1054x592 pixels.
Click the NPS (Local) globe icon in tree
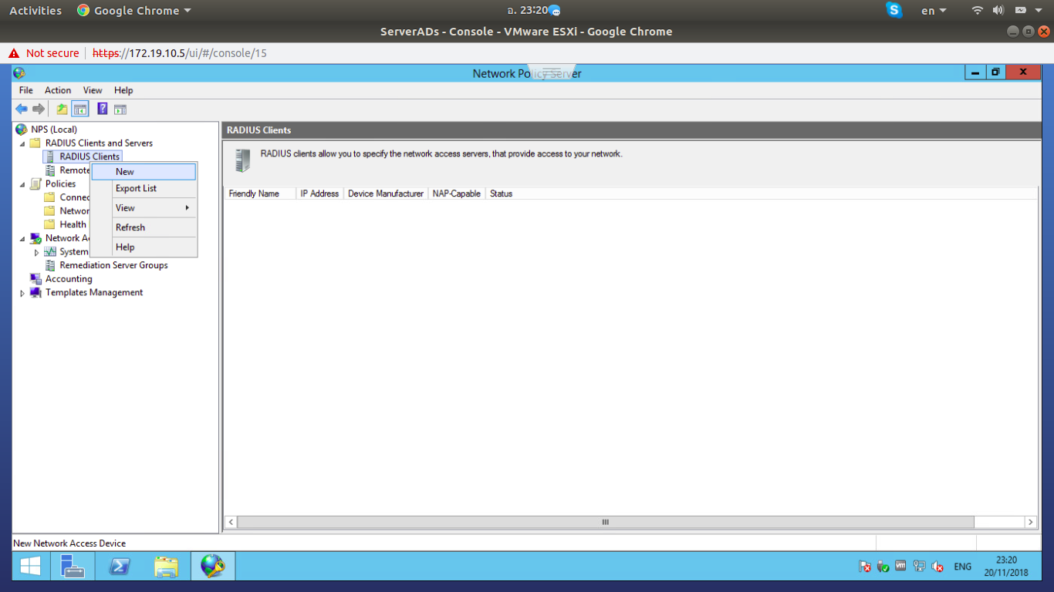pyautogui.click(x=22, y=129)
